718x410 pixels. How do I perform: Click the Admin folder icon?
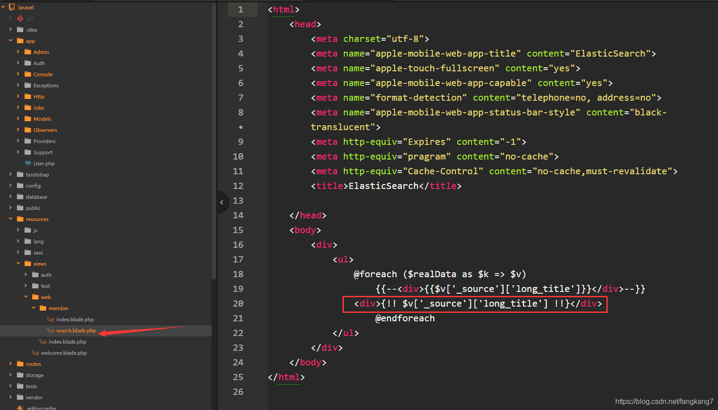28,52
